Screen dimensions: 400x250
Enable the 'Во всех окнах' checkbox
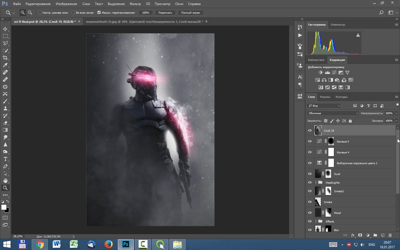pyautogui.click(x=73, y=12)
